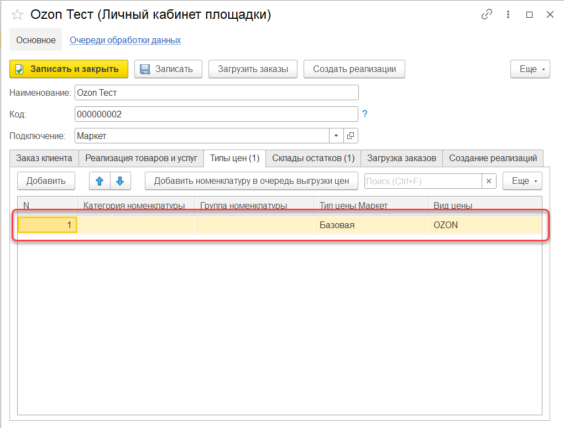Select the Базовая cell in the table

coord(371,225)
